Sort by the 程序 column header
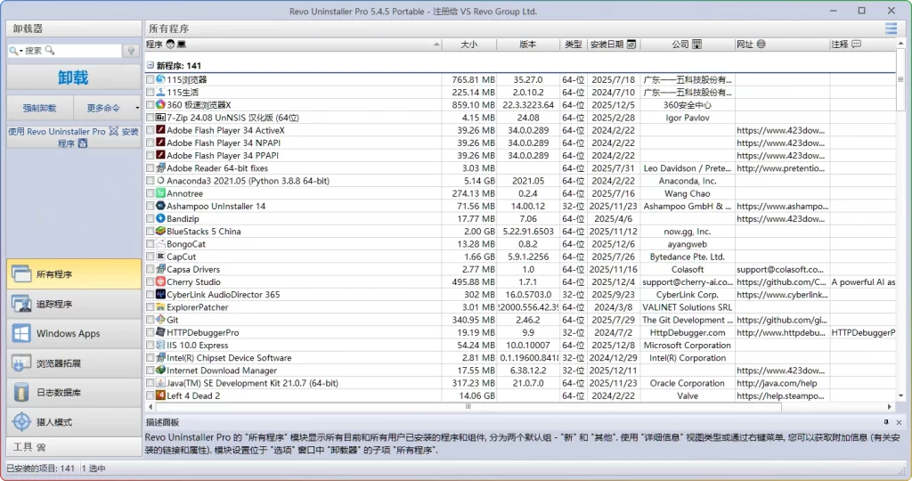The image size is (912, 481). tap(293, 45)
